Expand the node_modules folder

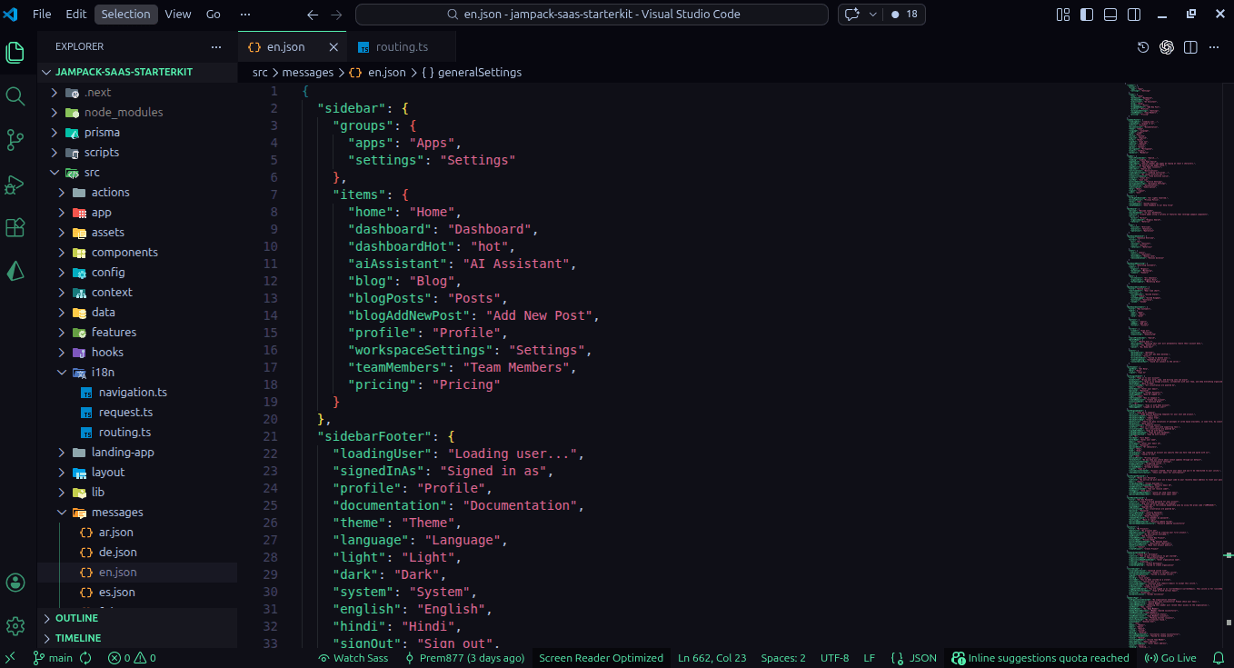coord(137,113)
